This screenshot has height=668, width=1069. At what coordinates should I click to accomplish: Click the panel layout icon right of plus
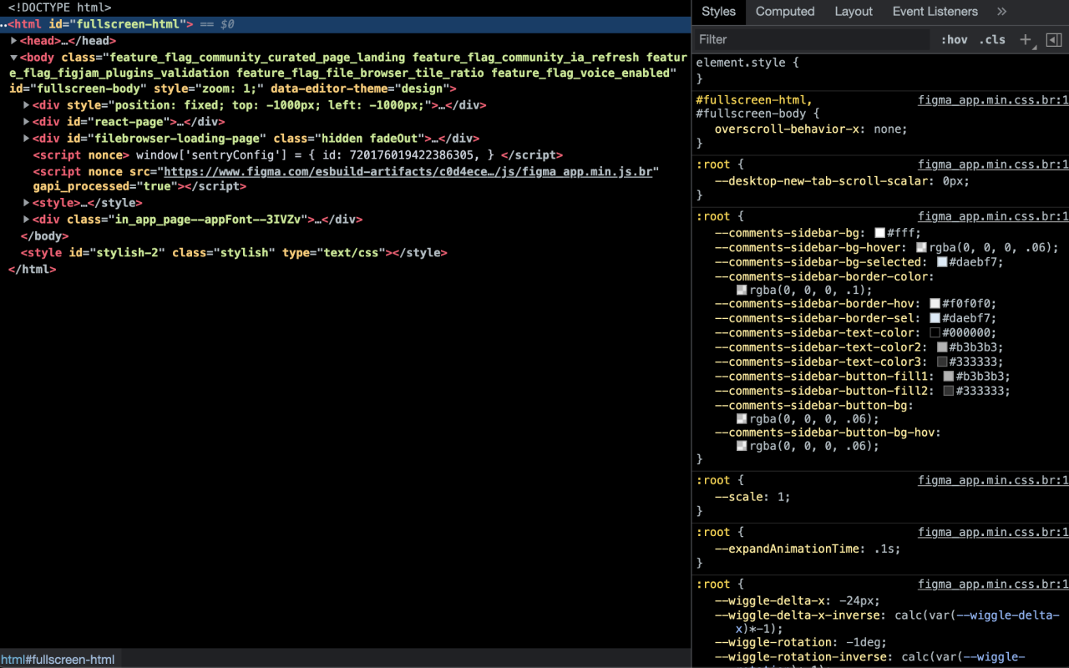pyautogui.click(x=1053, y=39)
